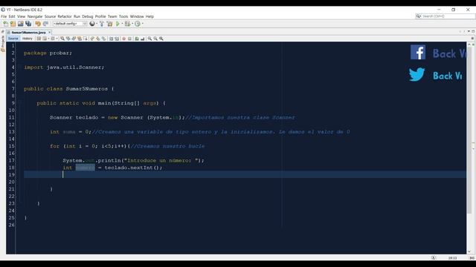476x267 pixels.
Task: Click the 'package probar;' code line
Action: point(48,53)
